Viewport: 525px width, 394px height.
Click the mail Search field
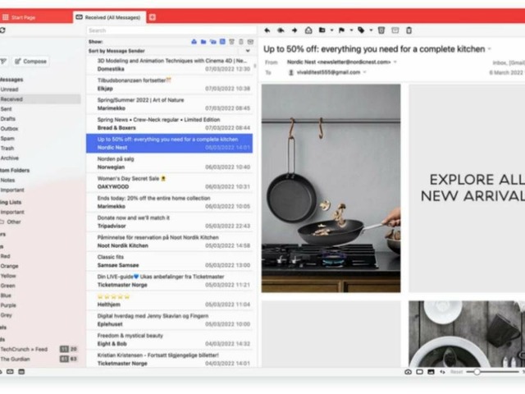(168, 30)
